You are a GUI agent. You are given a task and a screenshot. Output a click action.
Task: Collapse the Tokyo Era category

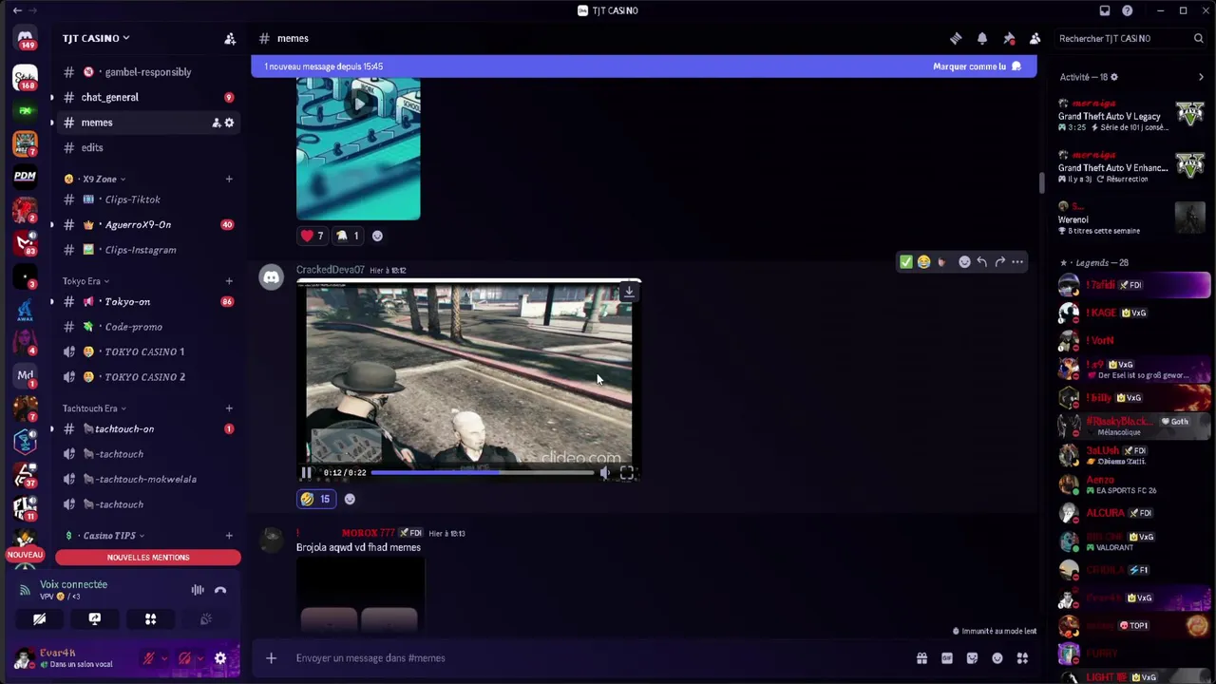(85, 281)
